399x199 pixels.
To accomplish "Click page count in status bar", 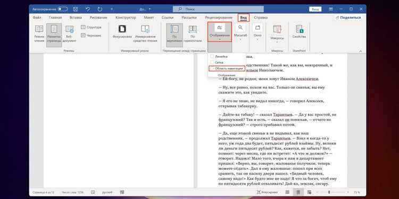I will [44, 192].
